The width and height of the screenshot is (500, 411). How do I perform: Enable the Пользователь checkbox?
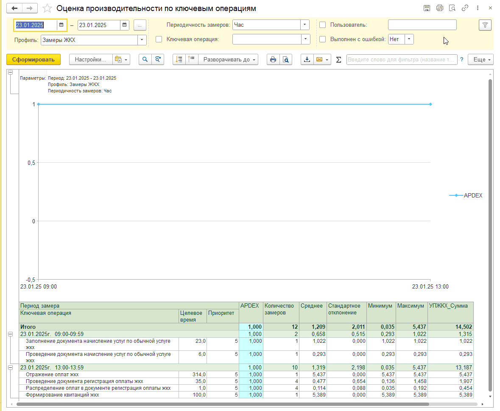pos(322,25)
